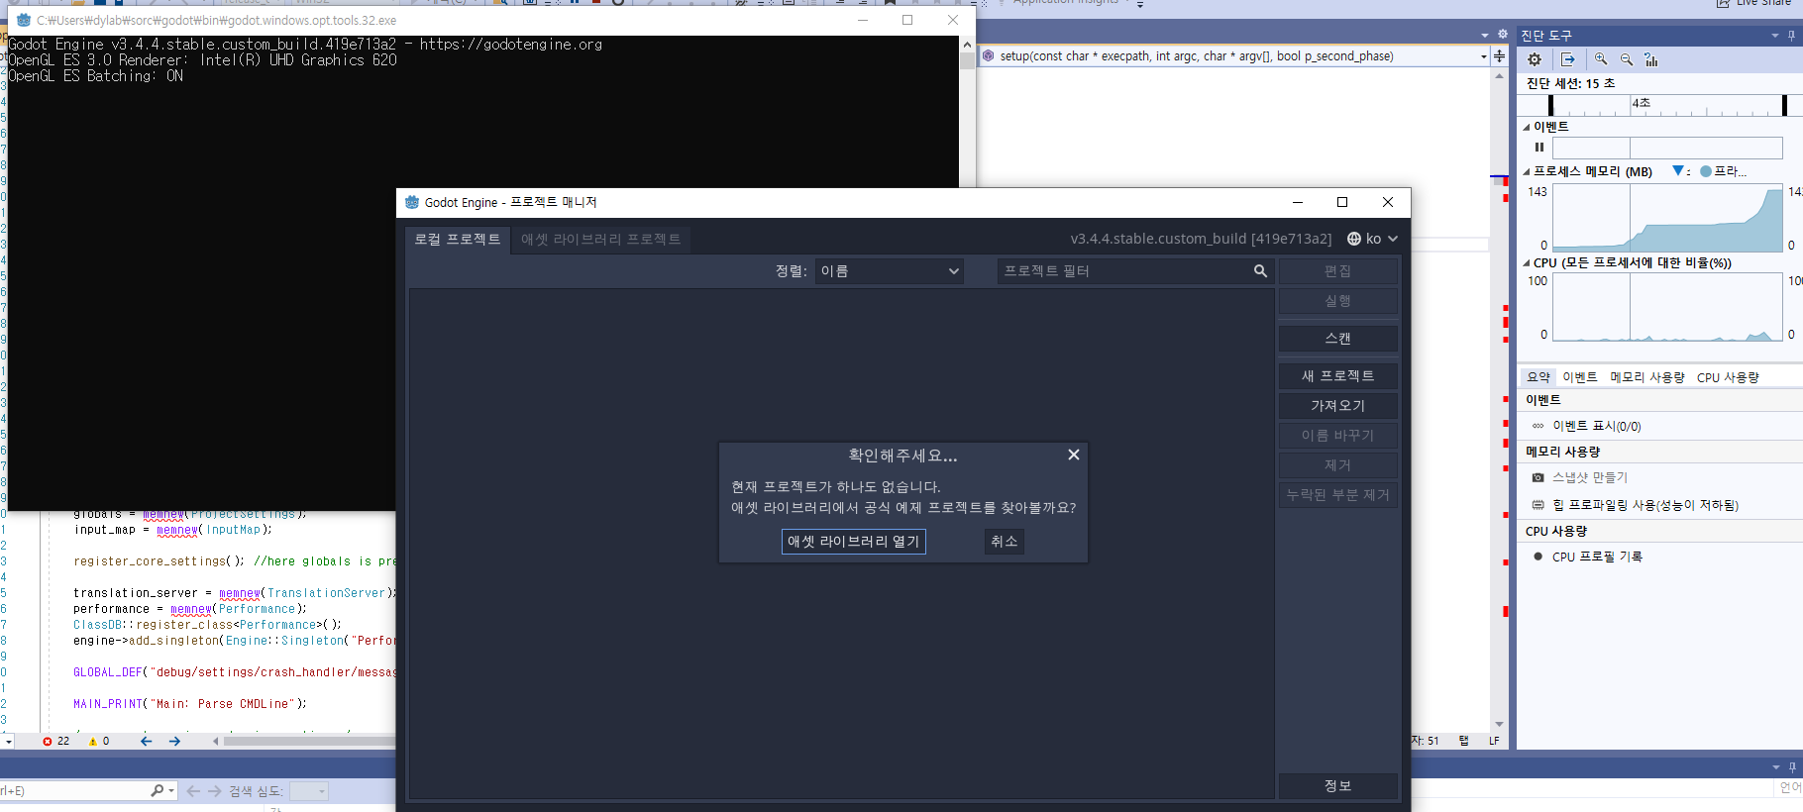Open the diagnostic tools window options dropdown arrow
Viewport: 1803px width, 812px height.
click(x=1775, y=36)
